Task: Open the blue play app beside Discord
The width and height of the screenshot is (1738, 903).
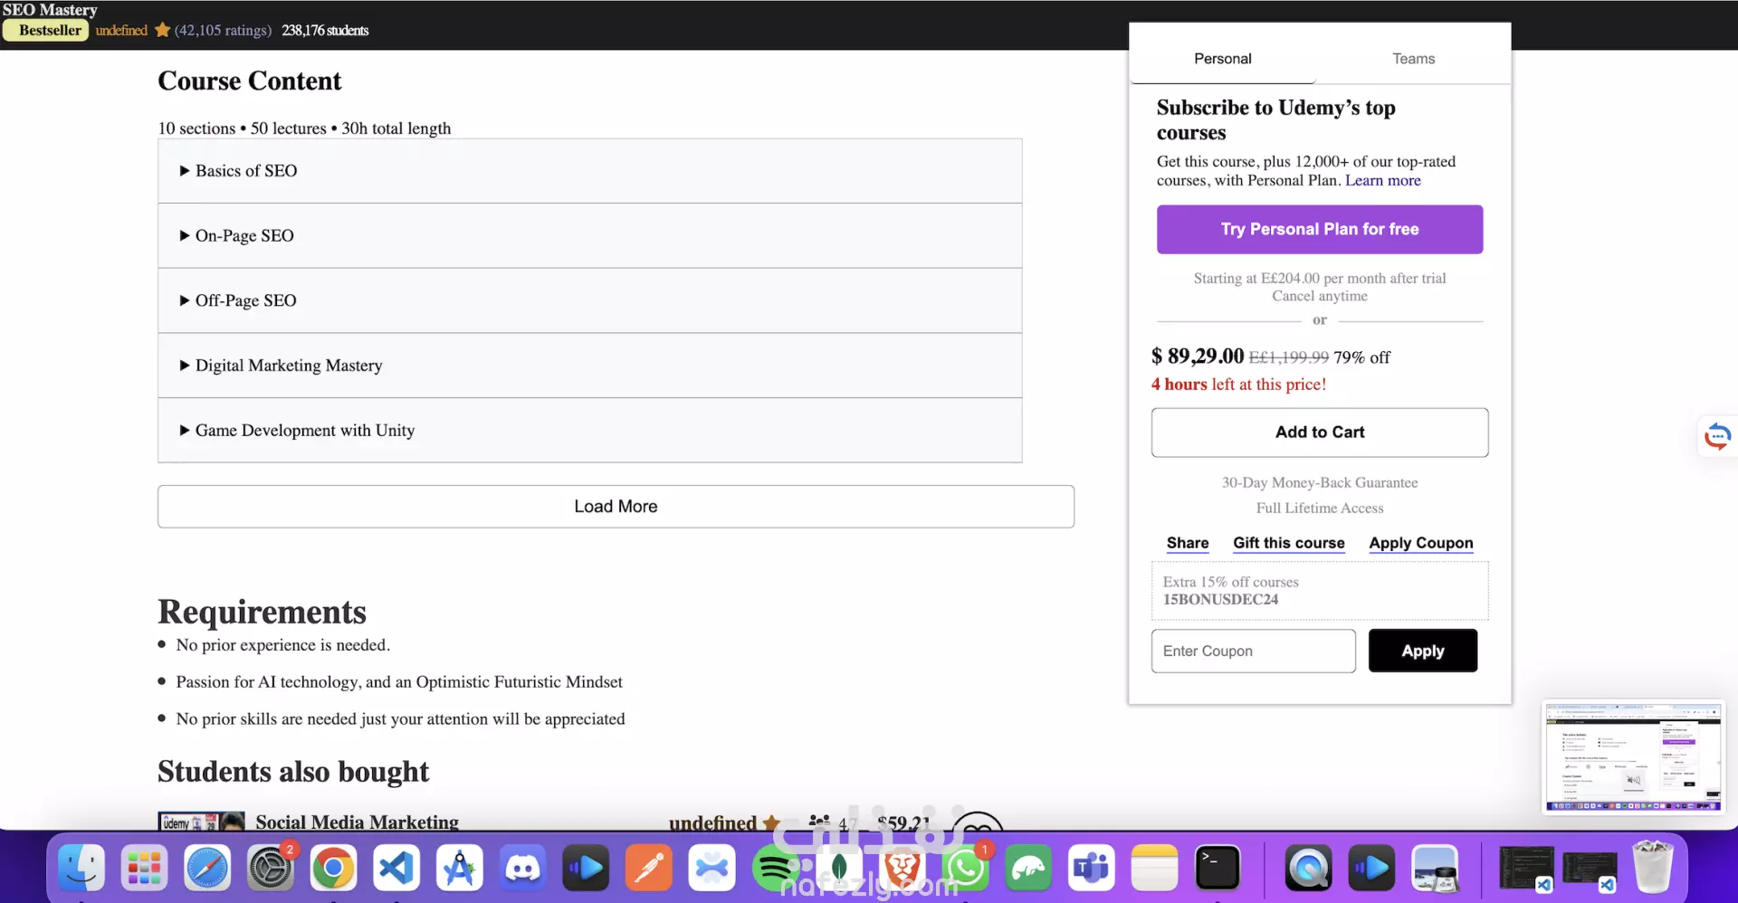Action: pos(586,868)
